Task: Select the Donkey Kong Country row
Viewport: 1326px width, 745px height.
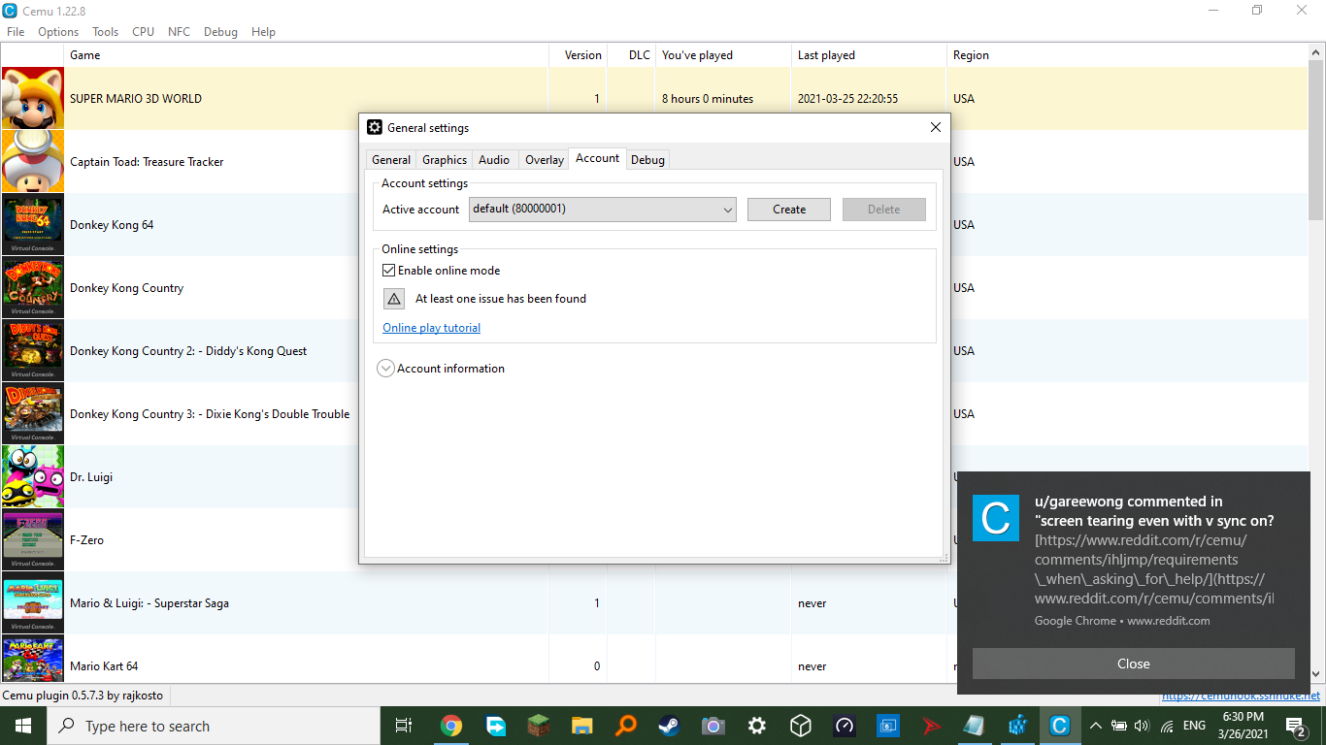Action: click(x=654, y=287)
